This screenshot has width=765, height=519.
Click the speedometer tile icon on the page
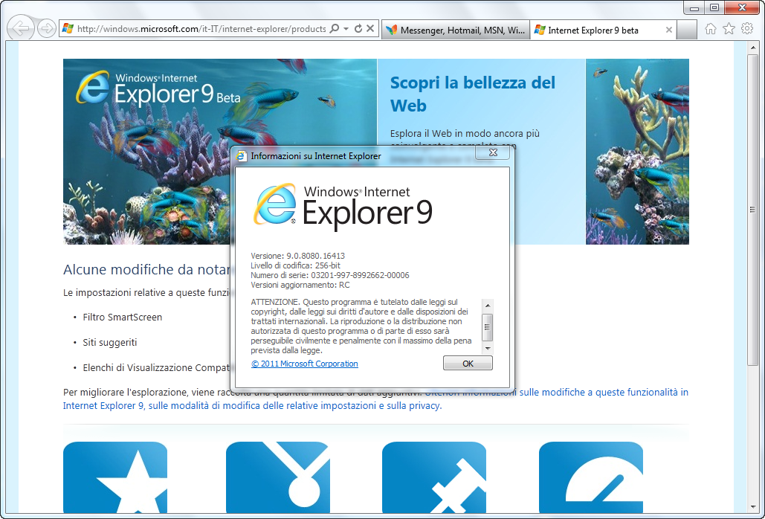point(591,477)
